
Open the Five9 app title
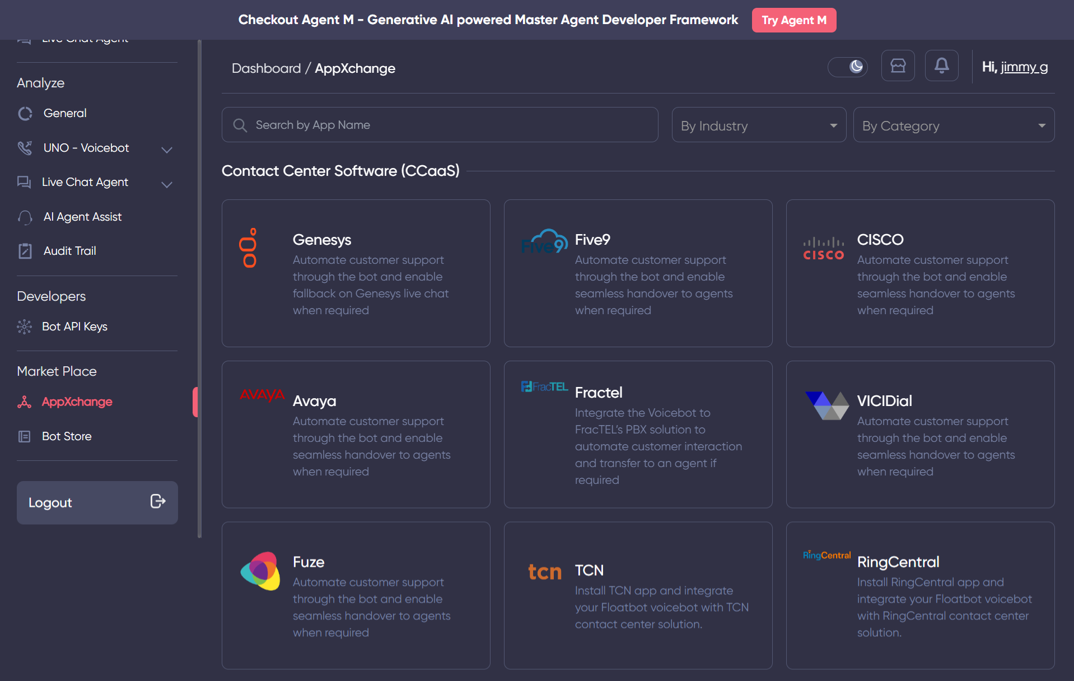coord(592,240)
